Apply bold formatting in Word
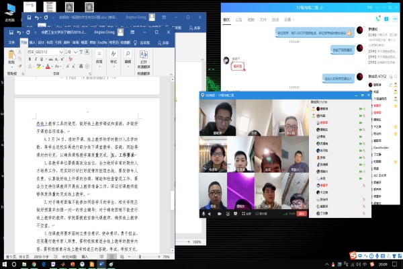Viewport: 403px width, 269px height. click(x=30, y=59)
